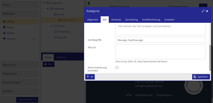This screenshot has height=103, width=213.
Task: Open the californiahotel account dropdown
Action: (x=27, y=100)
